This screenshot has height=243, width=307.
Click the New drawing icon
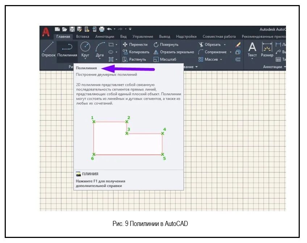tap(57, 29)
